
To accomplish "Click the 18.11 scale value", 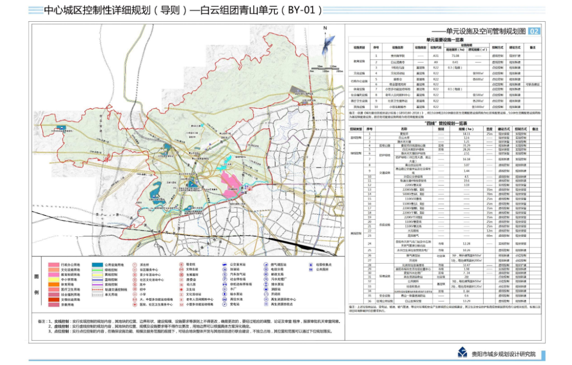I will [466, 134].
